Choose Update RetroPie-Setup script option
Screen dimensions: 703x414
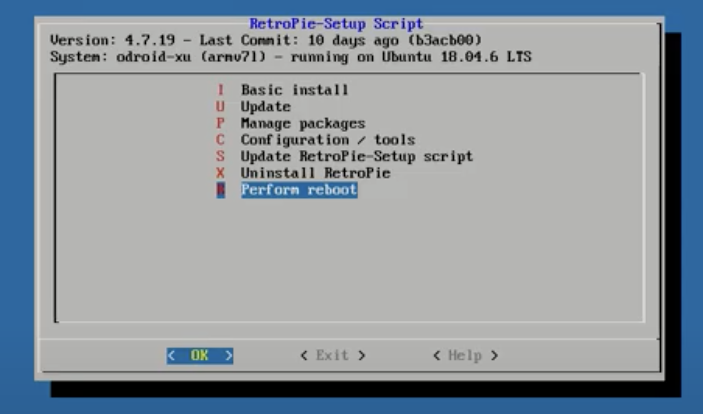(x=357, y=156)
